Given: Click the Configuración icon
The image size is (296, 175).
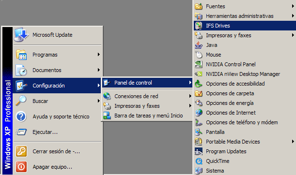Looking at the screenshot, I should pyautogui.click(x=21, y=86).
